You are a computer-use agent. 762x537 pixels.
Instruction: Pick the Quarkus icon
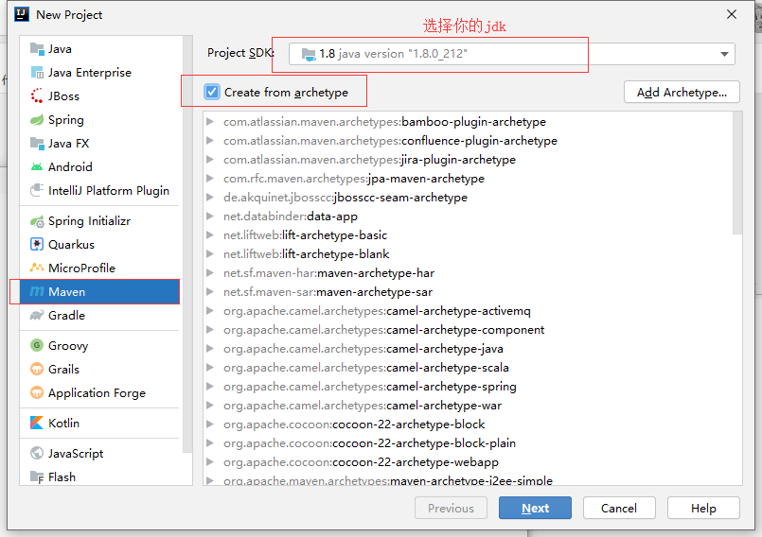tap(37, 244)
